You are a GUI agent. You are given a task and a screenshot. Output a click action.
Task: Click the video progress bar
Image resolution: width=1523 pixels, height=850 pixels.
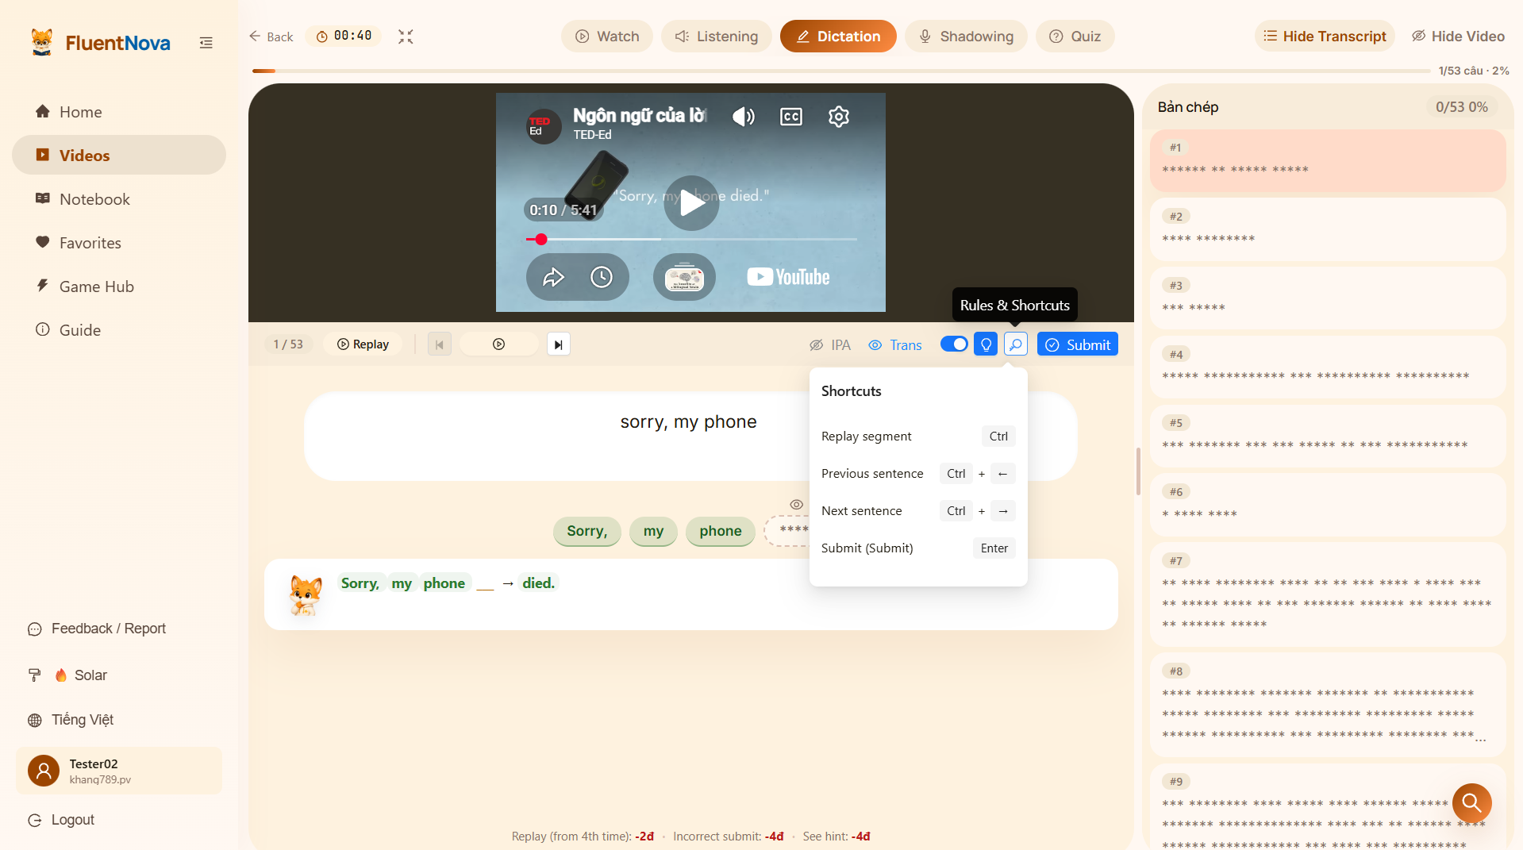[691, 239]
